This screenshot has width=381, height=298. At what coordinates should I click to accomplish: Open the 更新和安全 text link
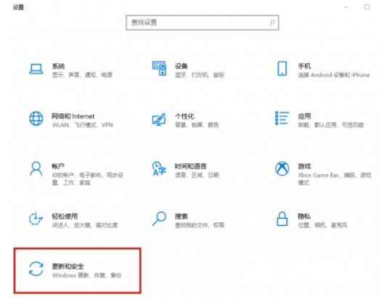68,266
